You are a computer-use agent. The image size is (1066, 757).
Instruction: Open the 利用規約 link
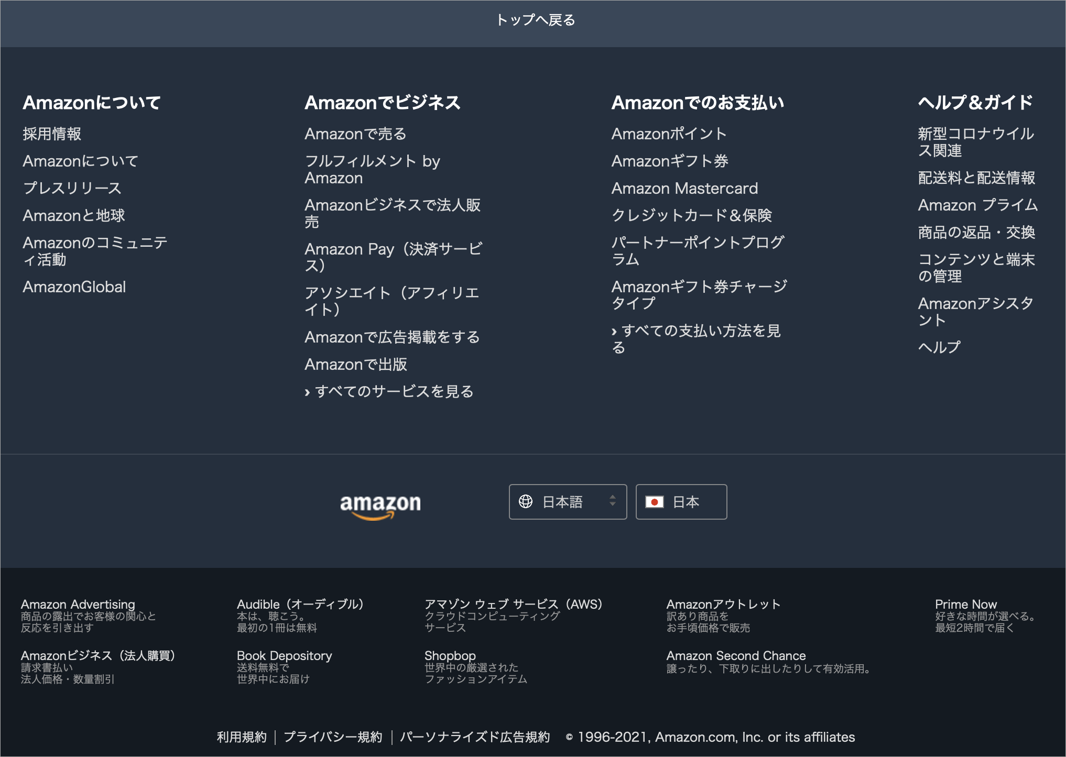tap(242, 738)
